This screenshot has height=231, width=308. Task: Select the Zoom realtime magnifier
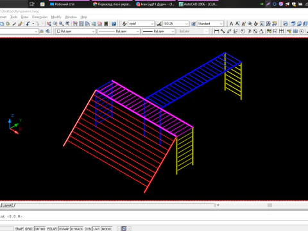pos(55,24)
